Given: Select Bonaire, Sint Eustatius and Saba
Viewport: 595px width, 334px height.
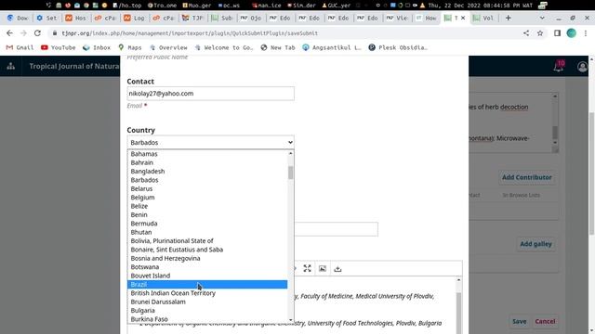Looking at the screenshot, I should click(207, 250).
